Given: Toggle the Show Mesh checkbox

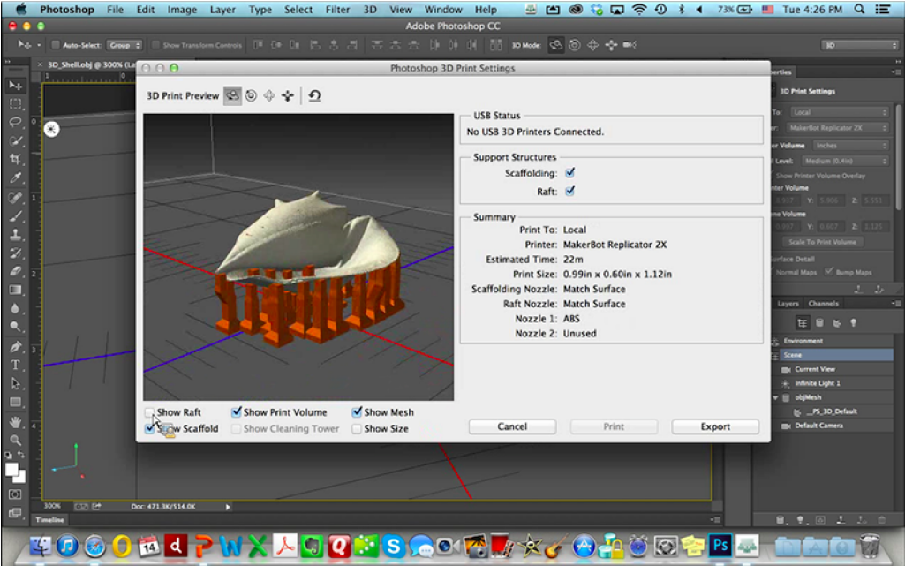Looking at the screenshot, I should [357, 412].
